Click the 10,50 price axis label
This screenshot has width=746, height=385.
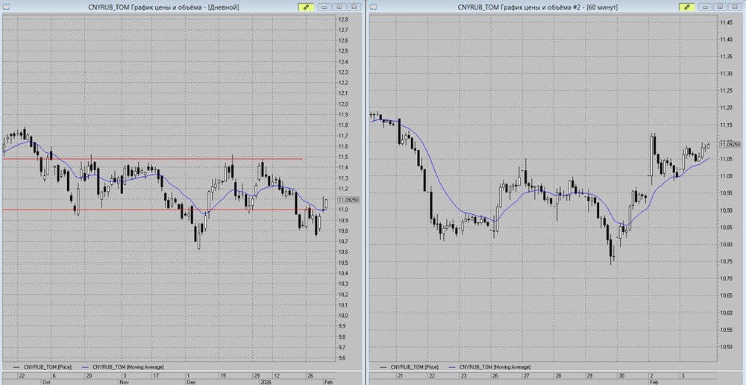[727, 347]
